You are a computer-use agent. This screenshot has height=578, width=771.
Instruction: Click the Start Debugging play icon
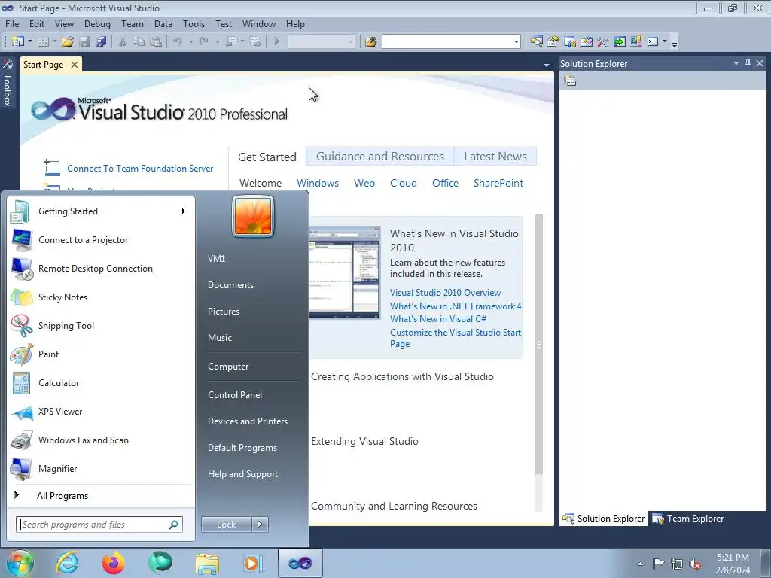click(277, 42)
